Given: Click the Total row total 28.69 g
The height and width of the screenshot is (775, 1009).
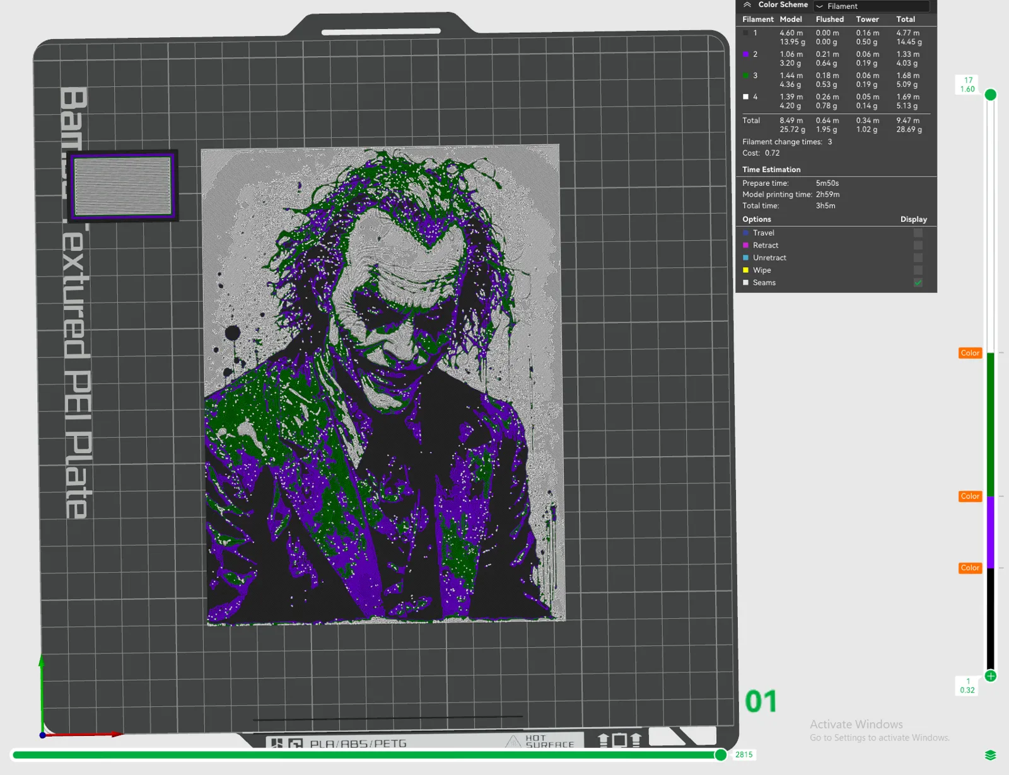Looking at the screenshot, I should (x=909, y=130).
